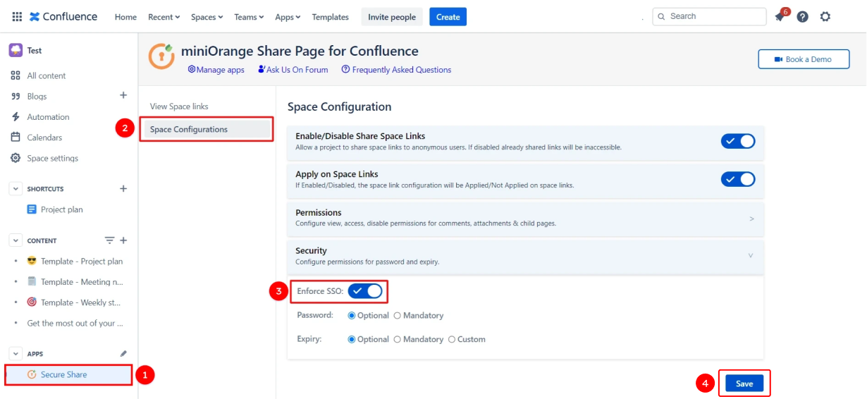
Task: Expand the Permissions section arrow
Action: pyautogui.click(x=751, y=219)
